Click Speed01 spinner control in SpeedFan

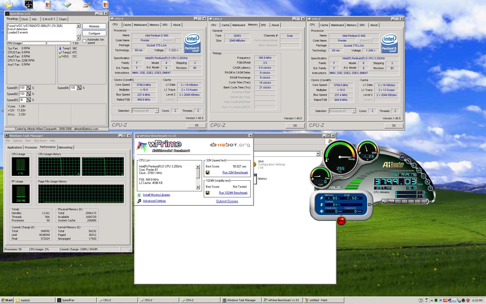pyautogui.click(x=29, y=88)
